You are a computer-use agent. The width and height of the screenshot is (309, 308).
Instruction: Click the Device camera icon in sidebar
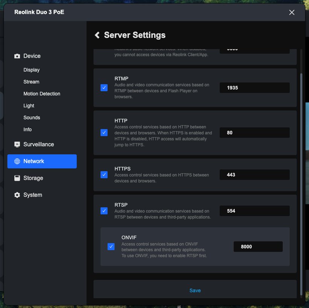pos(17,56)
